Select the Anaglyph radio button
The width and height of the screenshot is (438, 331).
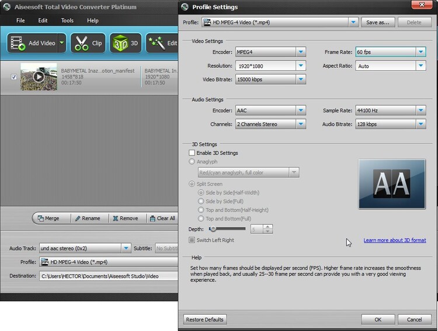(x=192, y=161)
